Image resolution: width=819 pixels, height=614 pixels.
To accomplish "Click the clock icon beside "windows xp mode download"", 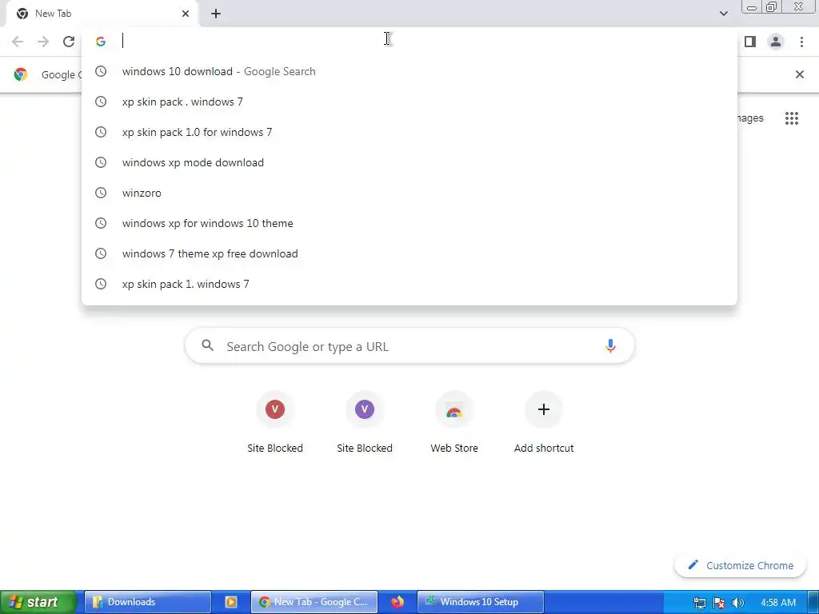I will click(101, 162).
